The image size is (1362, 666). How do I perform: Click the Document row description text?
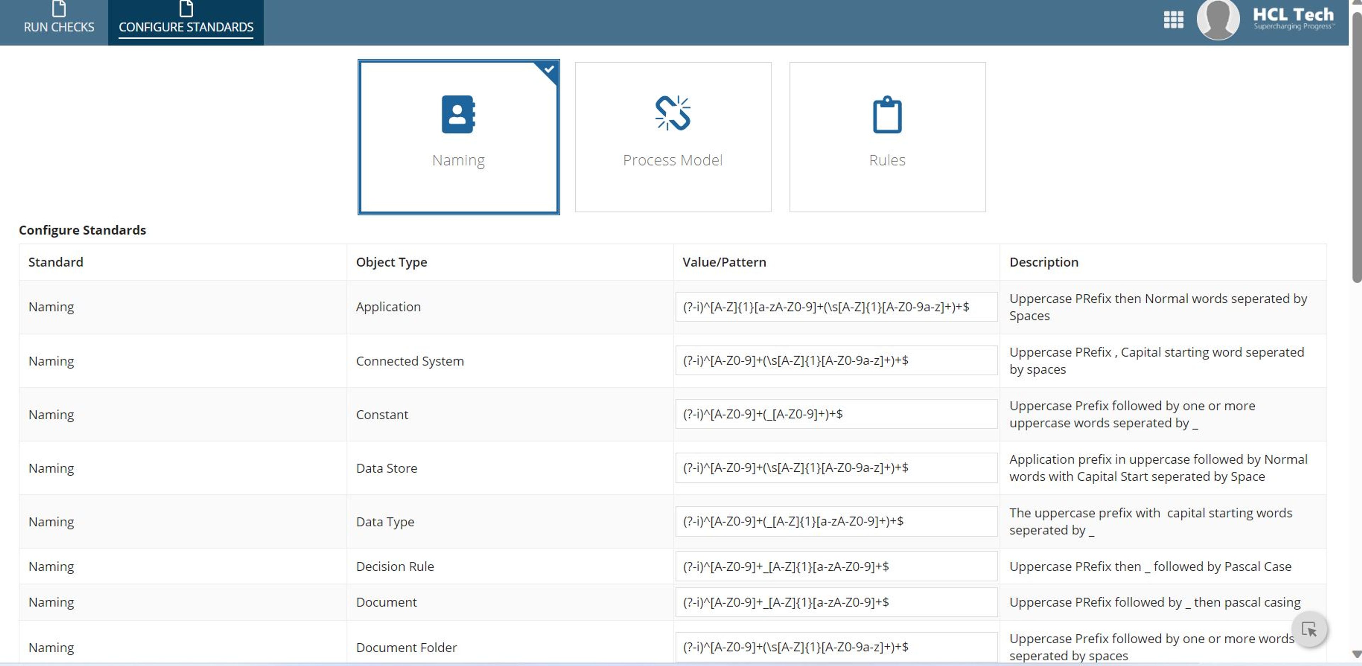click(1155, 603)
